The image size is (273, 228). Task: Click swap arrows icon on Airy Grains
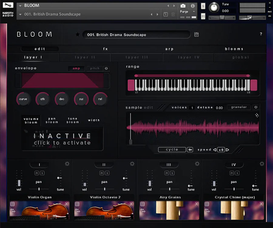point(143,211)
